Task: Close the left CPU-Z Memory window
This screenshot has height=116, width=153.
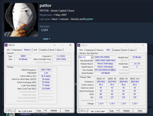Action: pos(70,45)
